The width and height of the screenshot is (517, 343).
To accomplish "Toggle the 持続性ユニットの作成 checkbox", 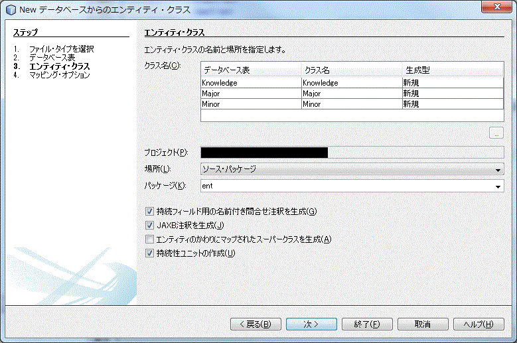I will pyautogui.click(x=149, y=253).
